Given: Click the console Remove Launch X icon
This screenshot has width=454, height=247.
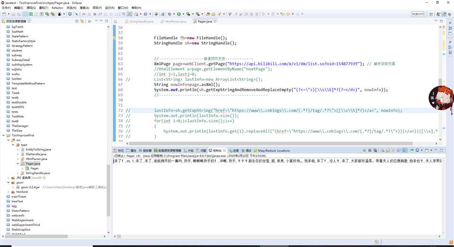Looking at the screenshot, I should pyautogui.click(x=370, y=150).
